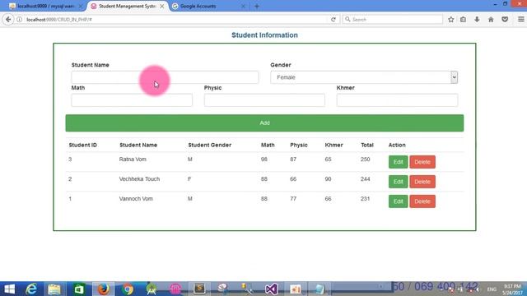Image resolution: width=527 pixels, height=296 pixels.
Task: Click the Student Gender column header
Action: [x=210, y=145]
